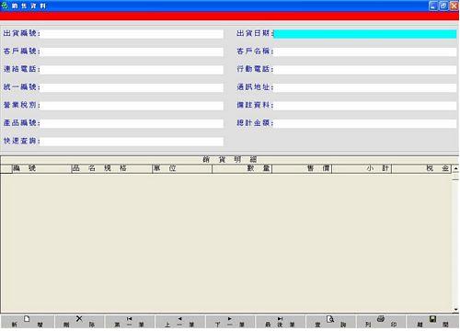
Task: Focus the 行動電話 input field
Action: [365, 70]
